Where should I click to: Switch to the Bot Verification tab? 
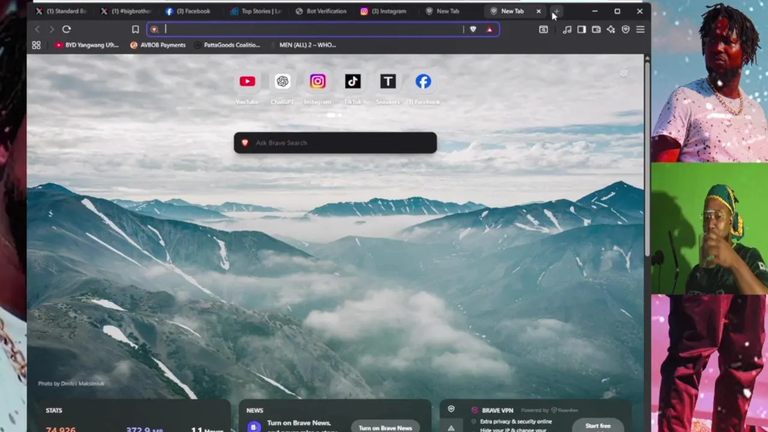[x=321, y=11]
